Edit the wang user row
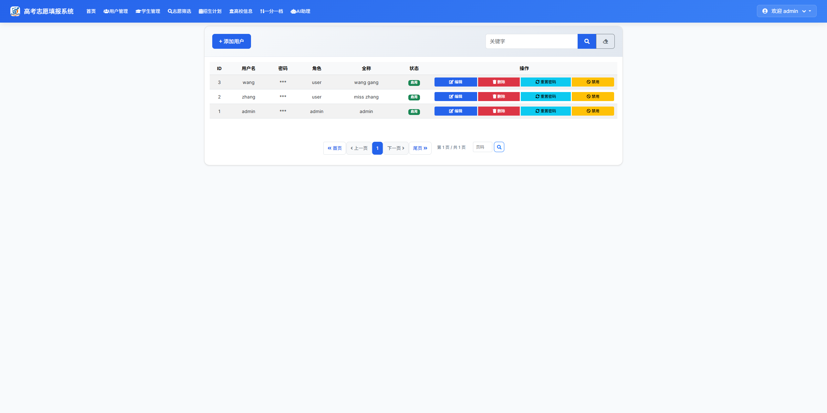Screen dimensions: 827x413 point(455,82)
